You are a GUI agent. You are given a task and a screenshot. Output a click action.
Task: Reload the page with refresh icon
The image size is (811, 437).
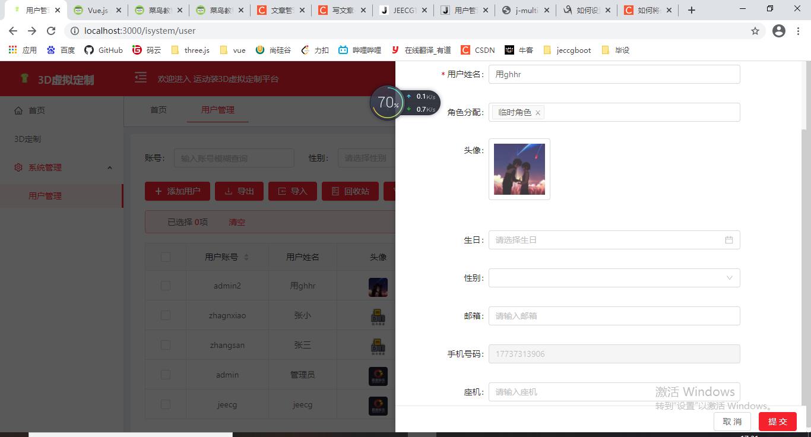point(51,31)
